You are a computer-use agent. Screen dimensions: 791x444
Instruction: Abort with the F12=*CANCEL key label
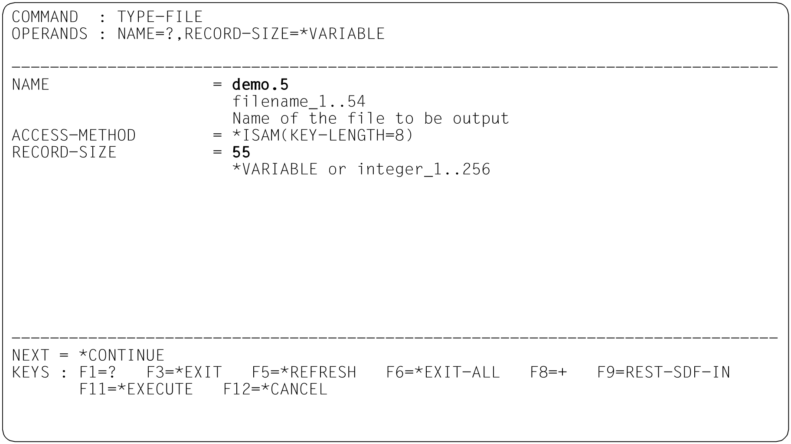275,389
